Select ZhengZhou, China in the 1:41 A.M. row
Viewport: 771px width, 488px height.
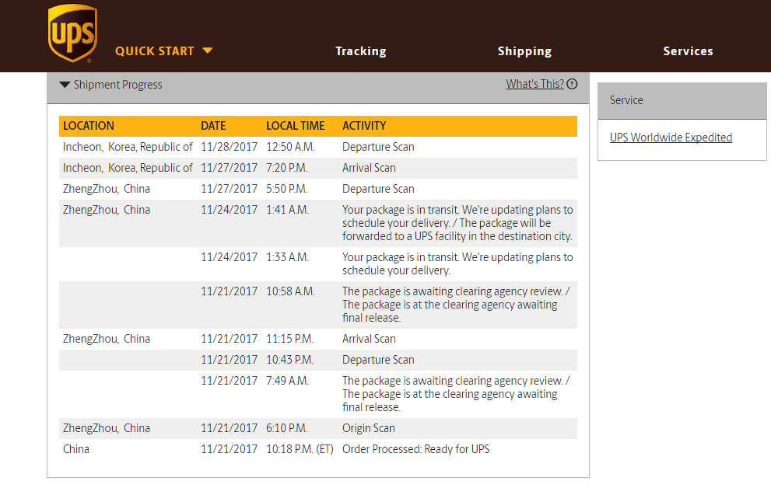[107, 210]
